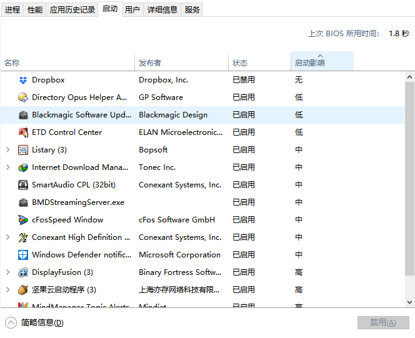The image size is (415, 338).
Task: Expand the Listary (3) group
Action: tap(7, 150)
